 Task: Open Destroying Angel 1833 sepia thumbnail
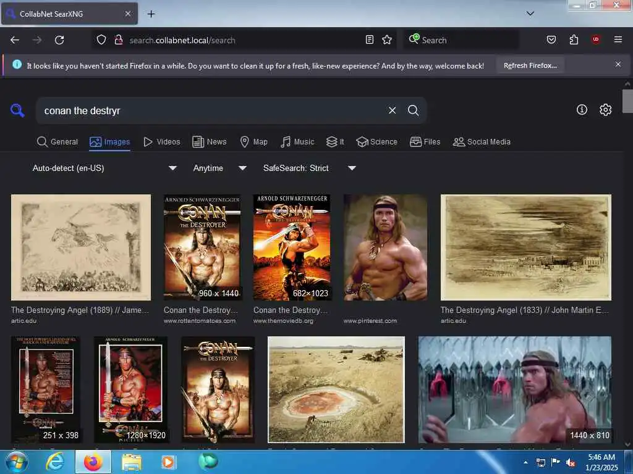526,247
